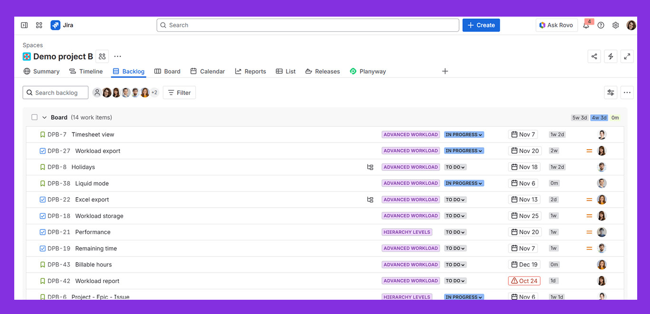This screenshot has height=314, width=650.
Task: Click the invite teammates icon beside project name
Action: tap(102, 56)
